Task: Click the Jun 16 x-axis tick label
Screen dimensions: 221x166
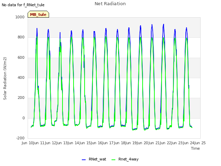Action: pyautogui.click(x=97, y=143)
